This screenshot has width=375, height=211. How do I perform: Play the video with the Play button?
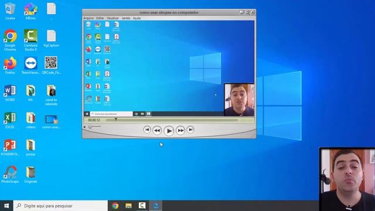[169, 131]
